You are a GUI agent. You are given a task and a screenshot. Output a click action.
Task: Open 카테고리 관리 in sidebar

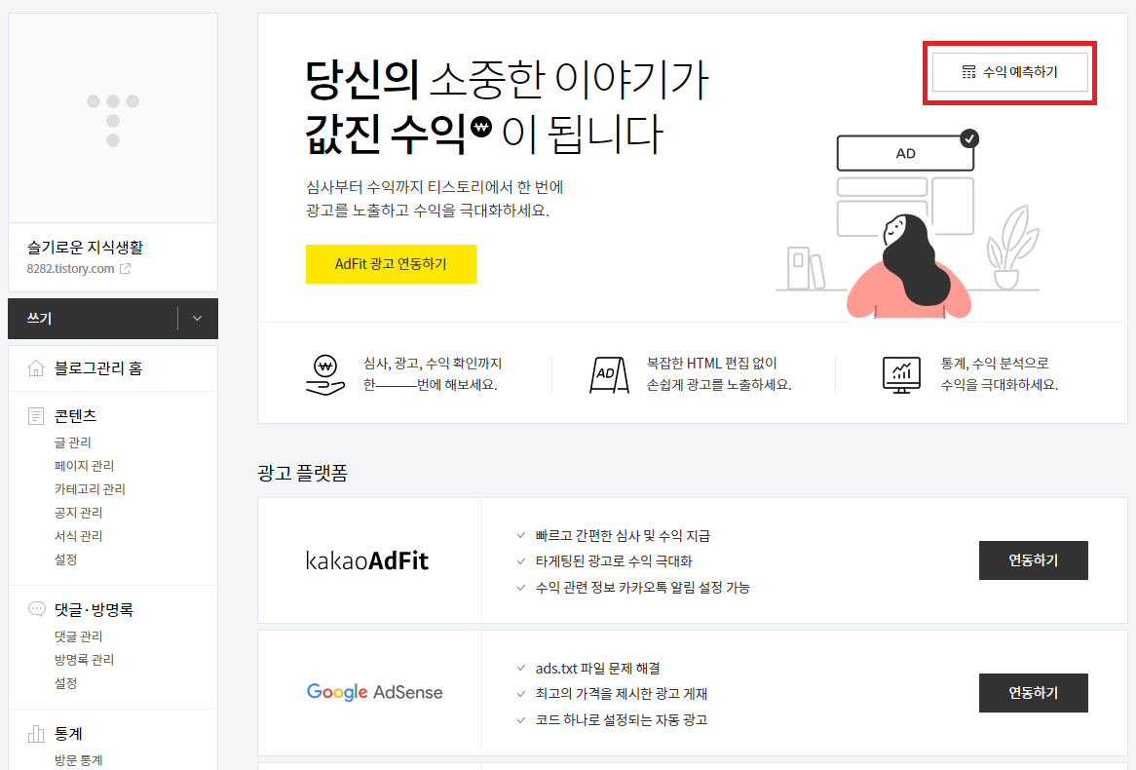90,488
